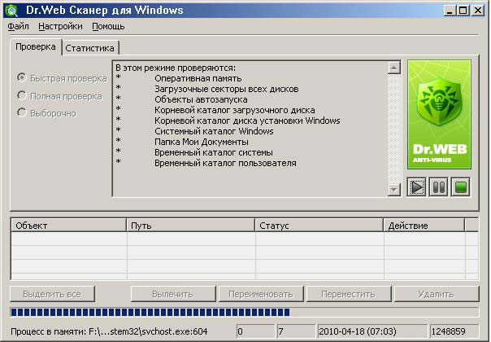The width and height of the screenshot is (491, 342).
Task: Click the scan progress bar
Action: pos(244,312)
